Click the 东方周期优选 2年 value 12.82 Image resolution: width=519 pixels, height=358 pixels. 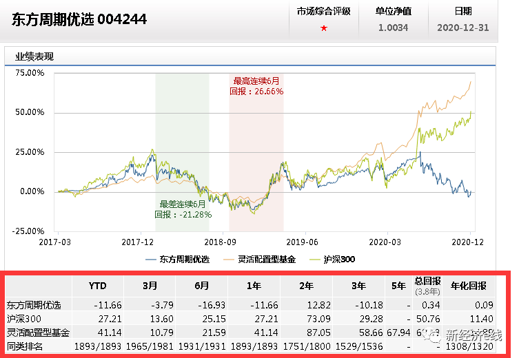319,305
